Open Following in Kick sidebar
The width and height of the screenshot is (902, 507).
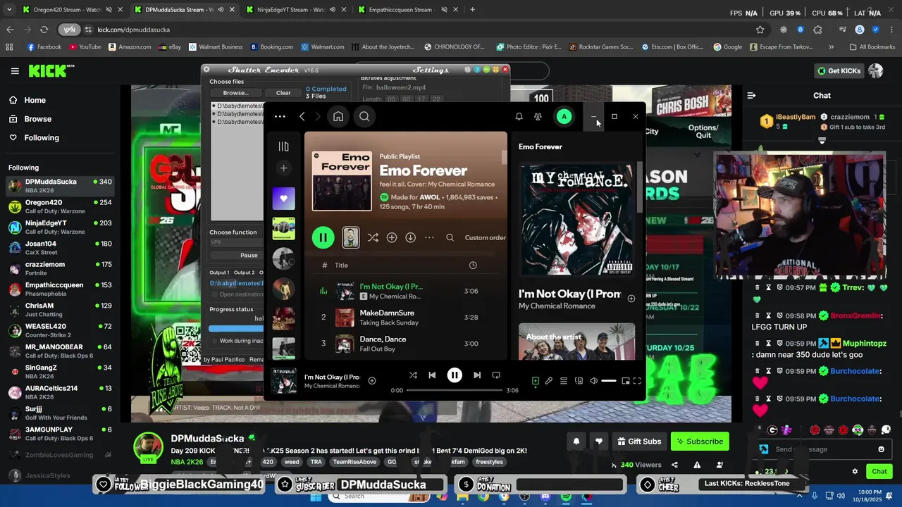[x=41, y=137]
